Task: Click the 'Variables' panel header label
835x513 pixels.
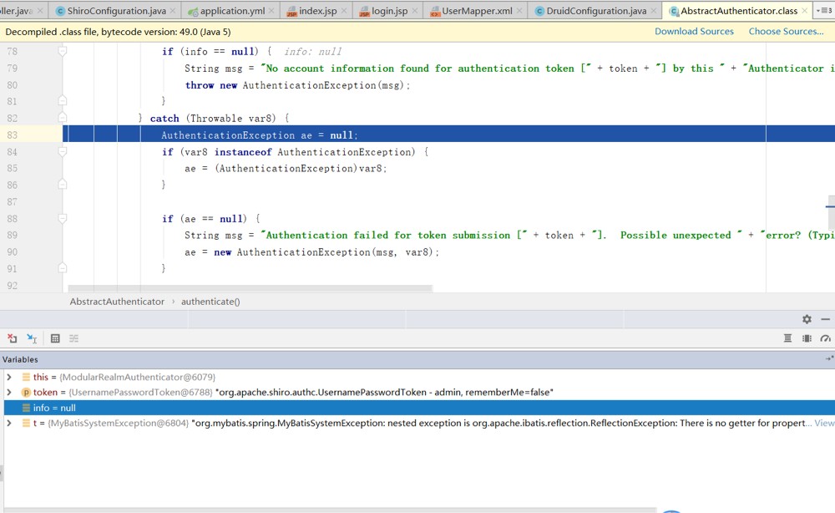Action: [x=20, y=359]
